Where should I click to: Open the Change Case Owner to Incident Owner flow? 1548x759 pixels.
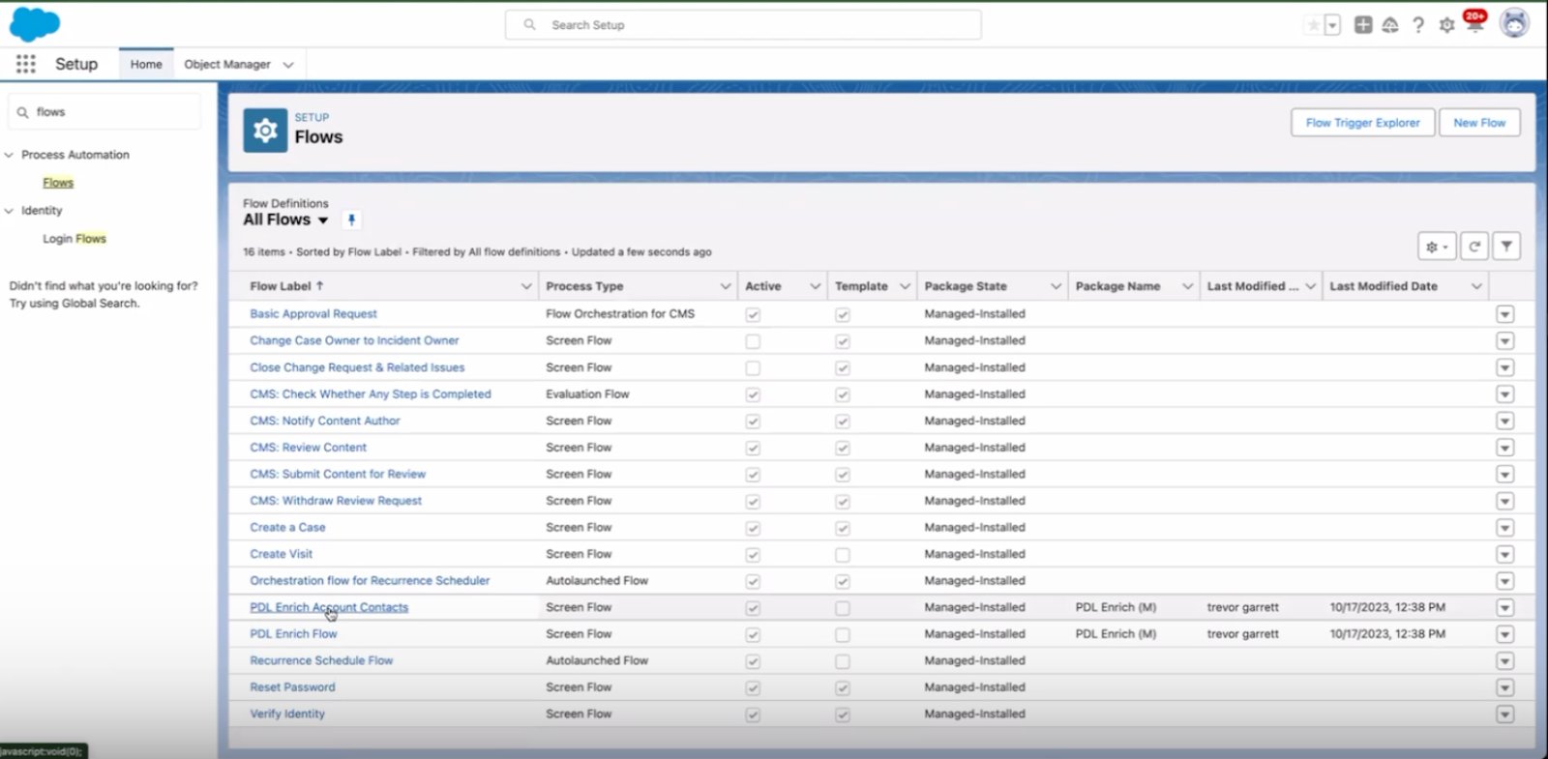(x=354, y=340)
